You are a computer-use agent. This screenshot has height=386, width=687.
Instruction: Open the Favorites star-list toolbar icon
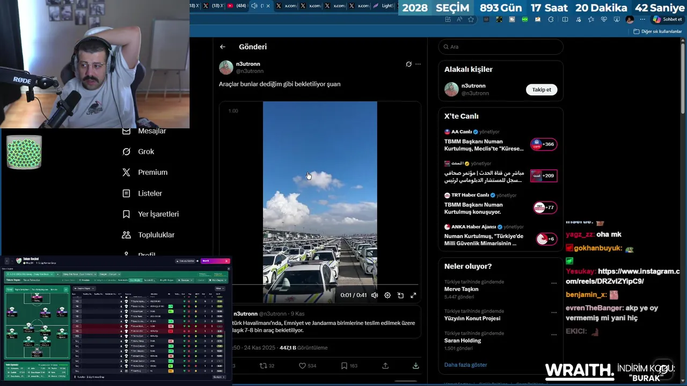591,19
